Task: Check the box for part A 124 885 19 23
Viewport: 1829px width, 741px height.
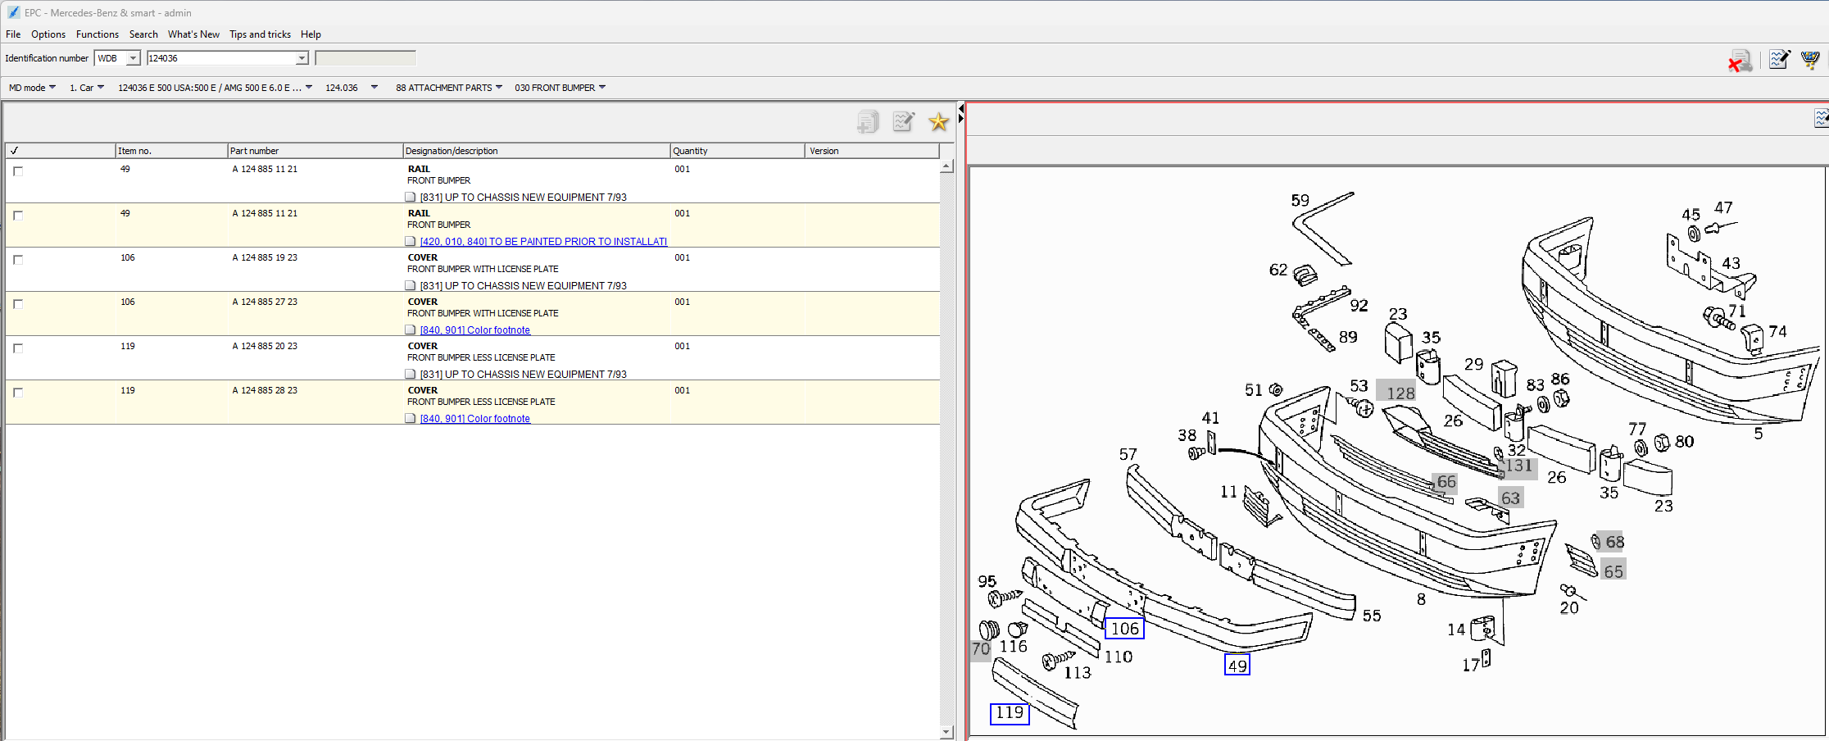Action: pyautogui.click(x=18, y=260)
